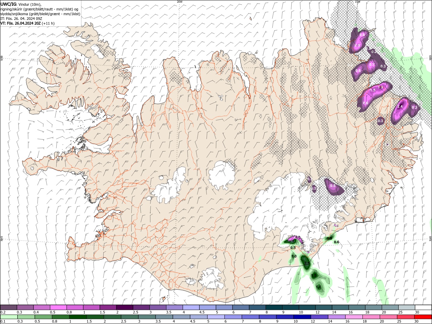The width and height of the screenshot is (432, 324).
Task: Click the '1.1' rain value off the south coast
Action: pyautogui.click(x=319, y=287)
